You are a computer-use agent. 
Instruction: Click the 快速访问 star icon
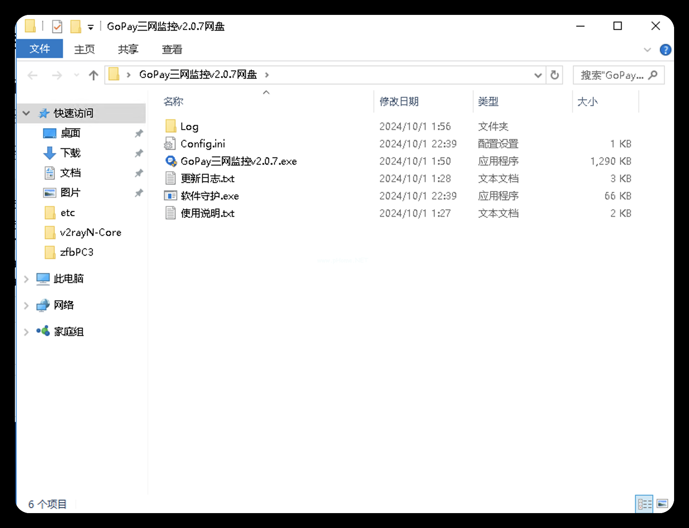tap(44, 113)
